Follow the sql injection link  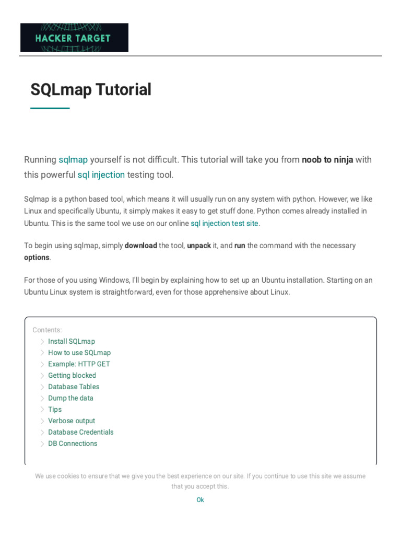coord(101,175)
